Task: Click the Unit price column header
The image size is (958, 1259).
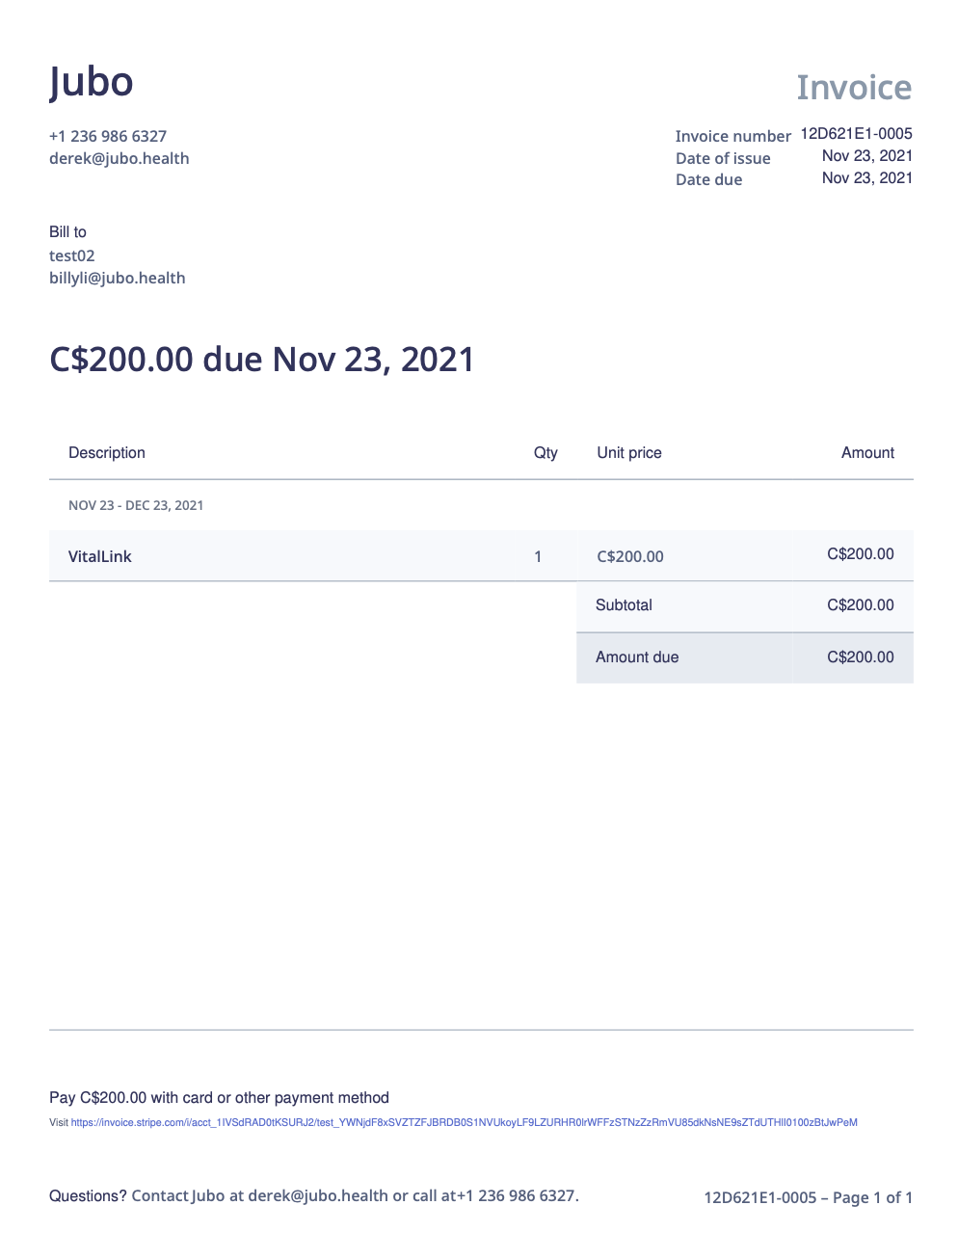Action: (x=629, y=453)
